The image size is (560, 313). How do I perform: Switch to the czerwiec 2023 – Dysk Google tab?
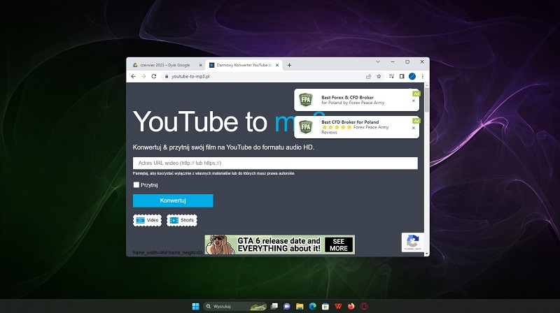166,65
